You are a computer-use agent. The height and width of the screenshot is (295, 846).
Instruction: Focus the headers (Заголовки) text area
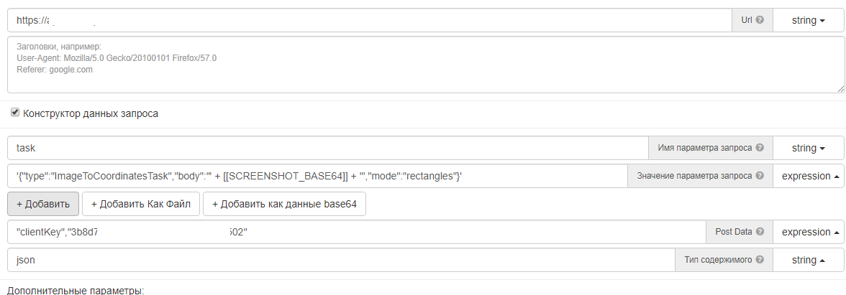(x=424, y=65)
